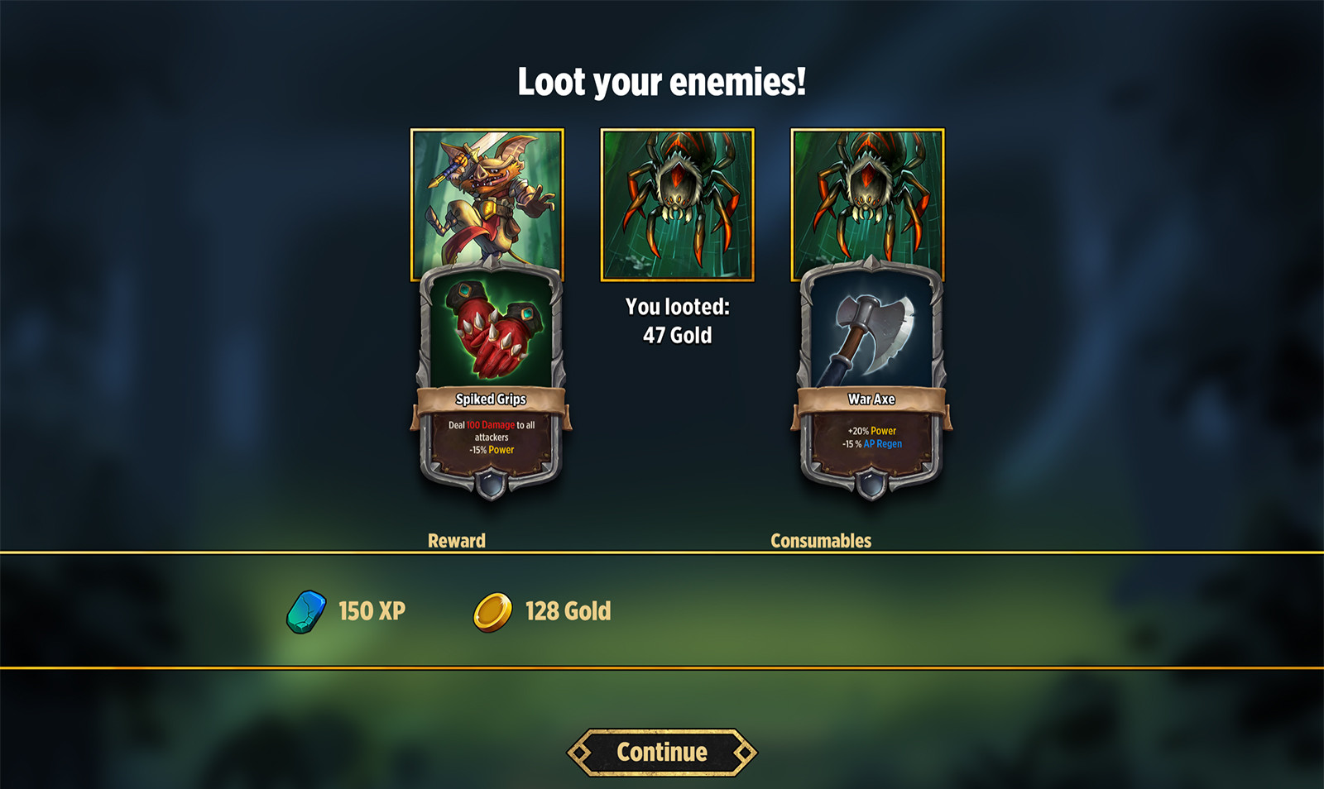Click the War Axe weapon icon
The image size is (1324, 789).
point(871,329)
